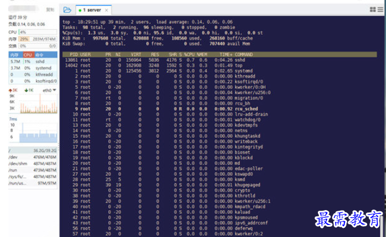Screen dimensions: 386x237
Task: Select the systemd row in process list
Action: tap(33, 68)
